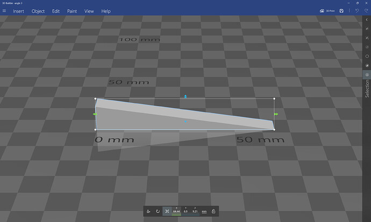Click the Redo arrow icon
Viewport: 371px width, 222px height.
366,11
